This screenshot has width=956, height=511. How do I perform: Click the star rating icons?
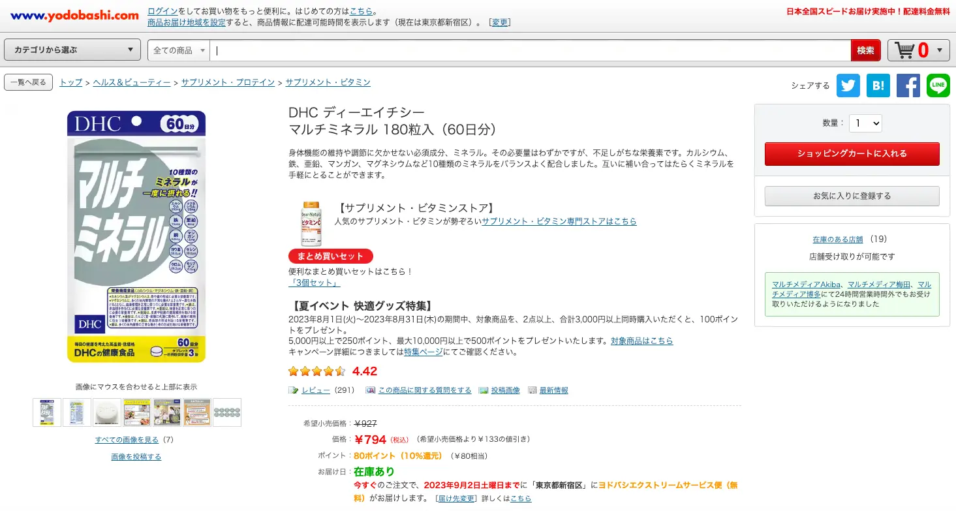coord(317,371)
